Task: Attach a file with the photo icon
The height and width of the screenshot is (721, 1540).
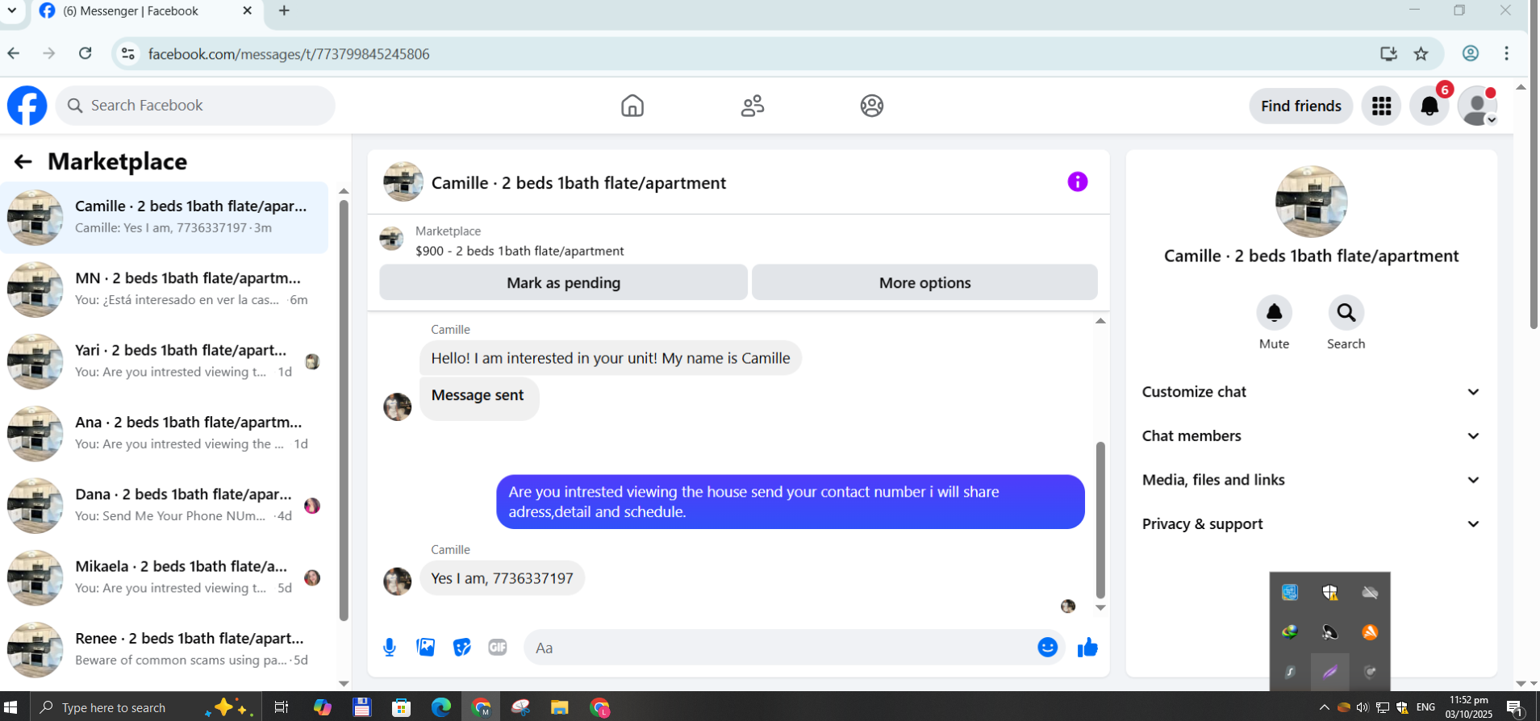Action: click(x=426, y=648)
